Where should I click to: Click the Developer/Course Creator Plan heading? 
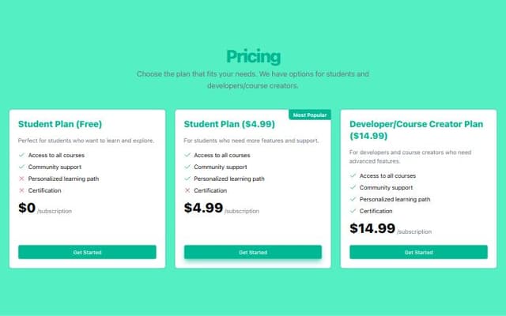tap(417, 130)
